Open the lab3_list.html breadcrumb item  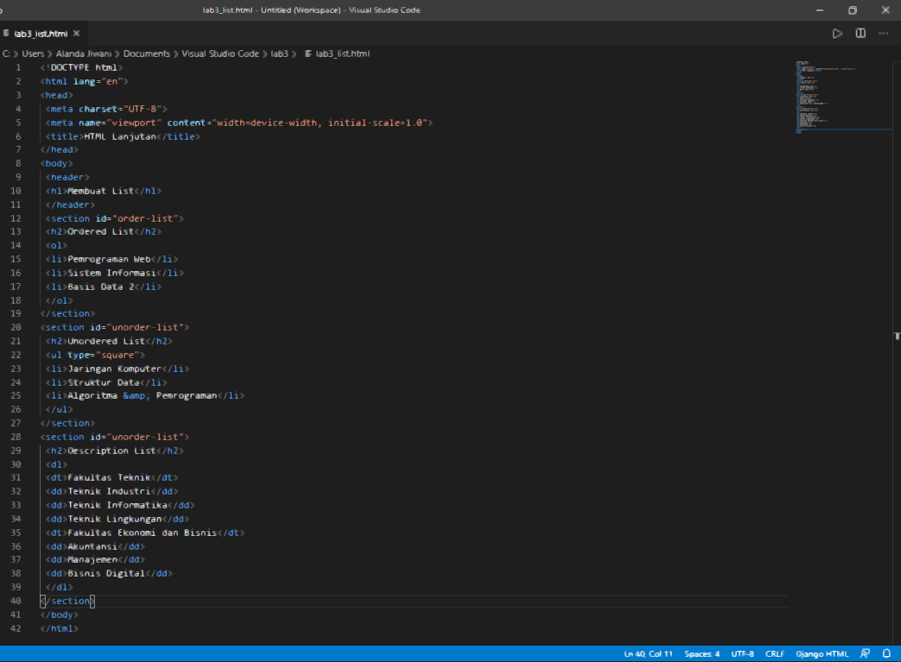[337, 54]
